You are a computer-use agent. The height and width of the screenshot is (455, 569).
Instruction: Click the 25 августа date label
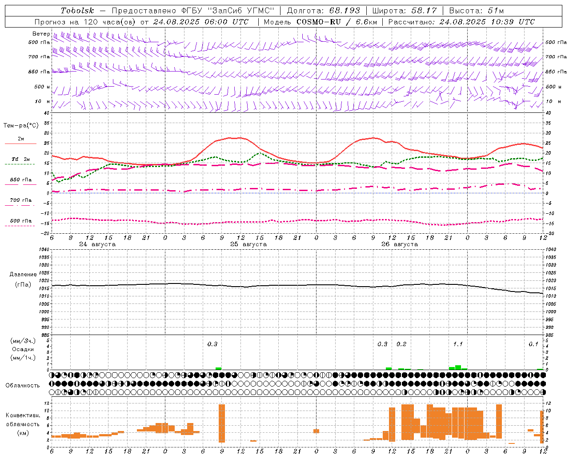point(248,244)
